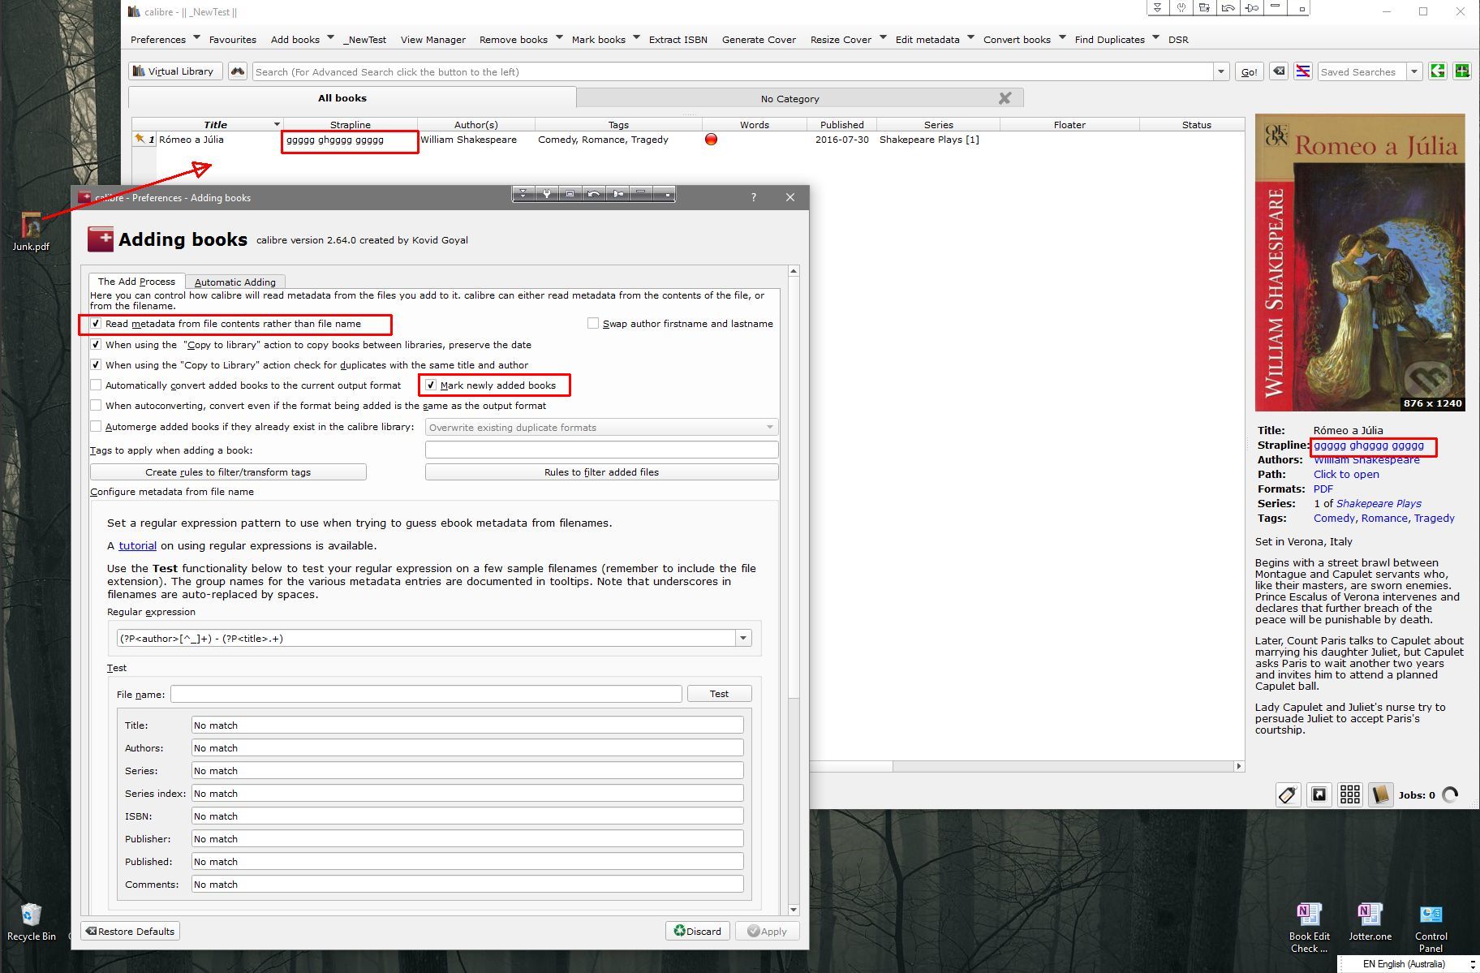
Task: Open the Saved Searches dropdown
Action: pyautogui.click(x=1413, y=71)
